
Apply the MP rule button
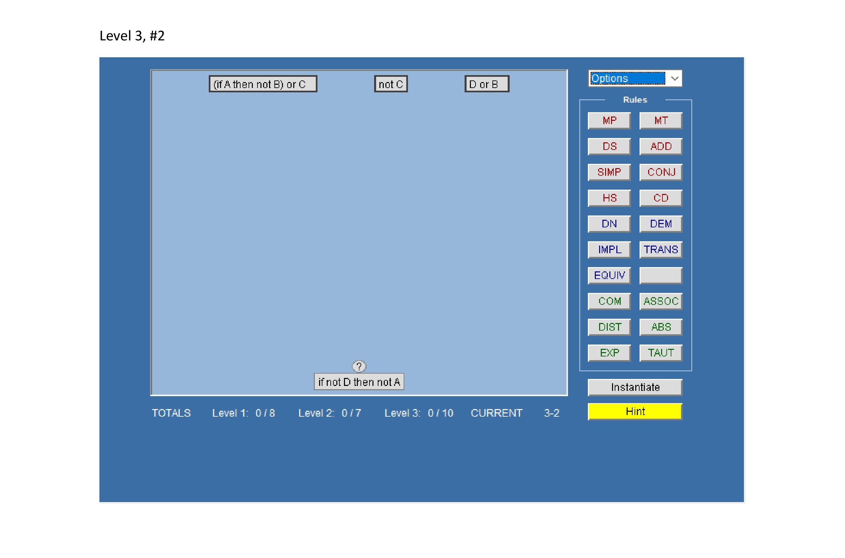click(609, 121)
